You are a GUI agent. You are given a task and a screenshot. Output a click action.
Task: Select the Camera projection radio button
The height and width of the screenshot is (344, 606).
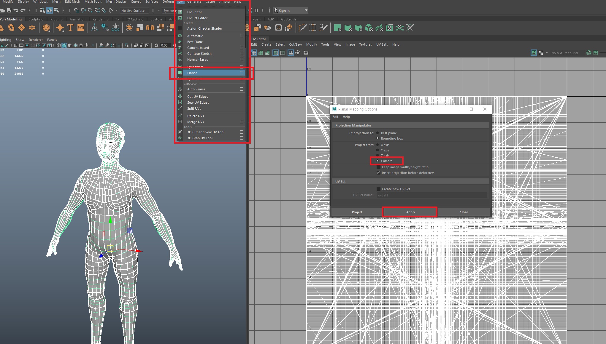click(377, 161)
